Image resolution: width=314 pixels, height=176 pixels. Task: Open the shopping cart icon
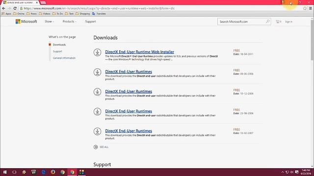coord(278,22)
